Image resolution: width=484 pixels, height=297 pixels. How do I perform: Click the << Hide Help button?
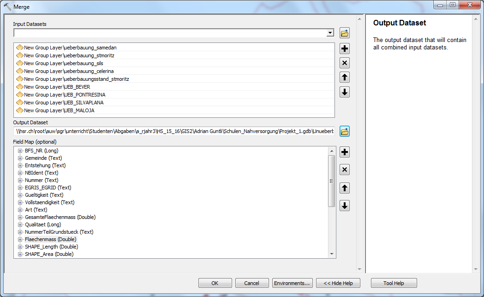(x=339, y=283)
